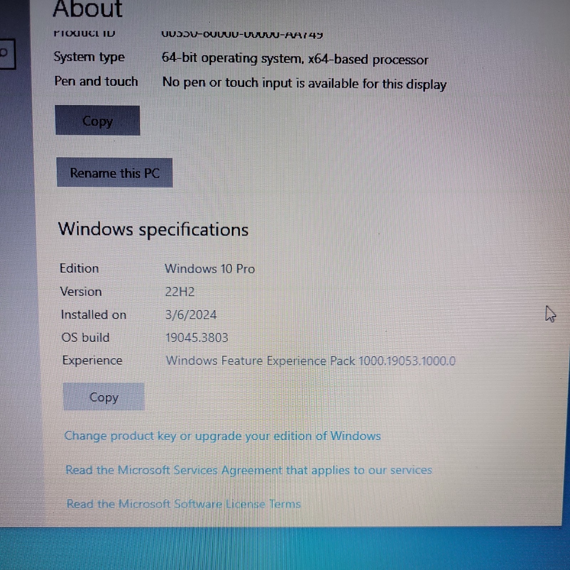Click the 'Installed on' label

[x=94, y=315]
